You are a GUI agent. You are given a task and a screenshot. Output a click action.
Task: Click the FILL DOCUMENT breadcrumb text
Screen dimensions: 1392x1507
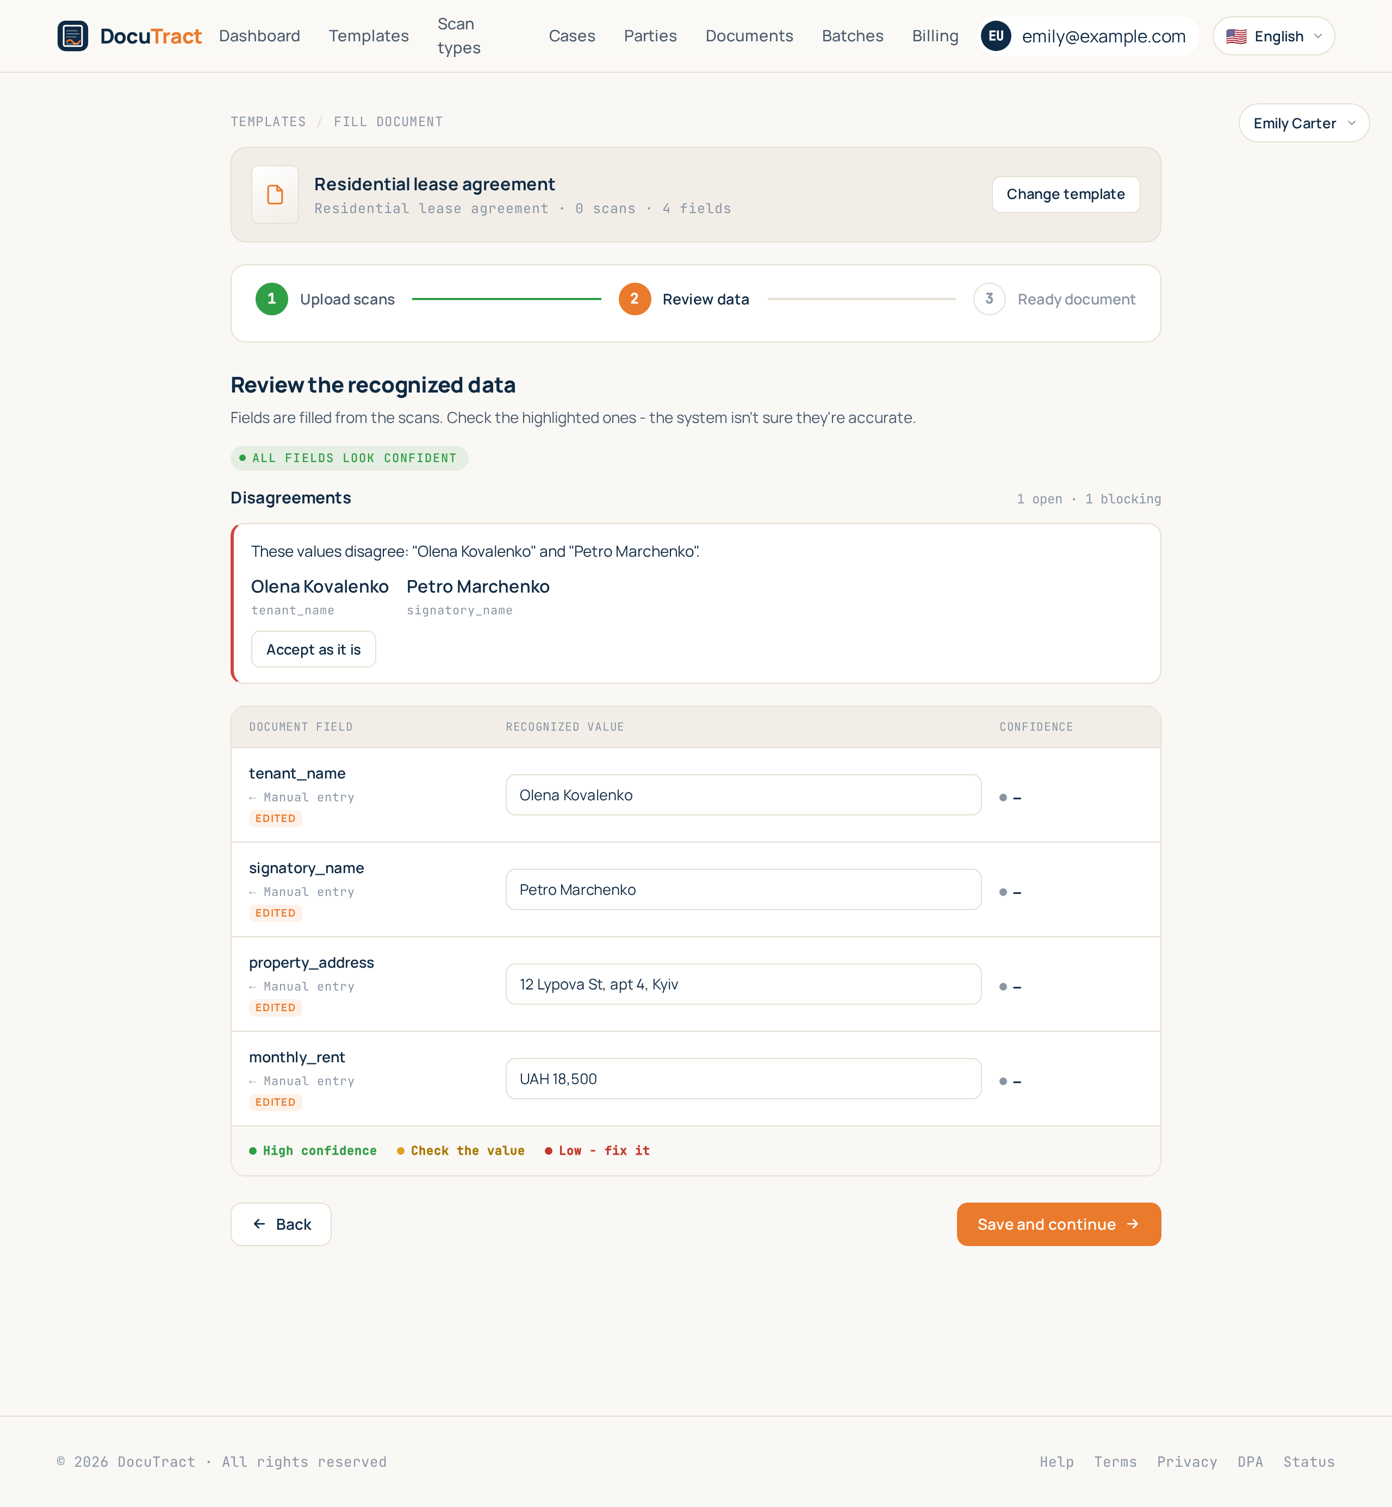[389, 122]
